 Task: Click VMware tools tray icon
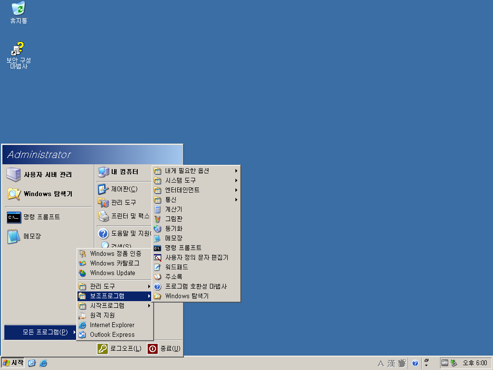(x=444, y=363)
